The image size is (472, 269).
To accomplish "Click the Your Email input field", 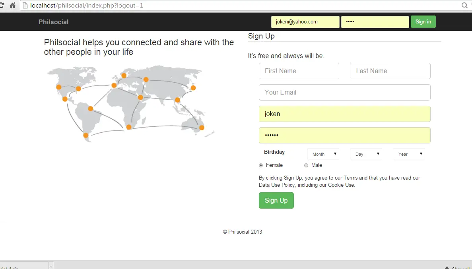I will pyautogui.click(x=345, y=92).
